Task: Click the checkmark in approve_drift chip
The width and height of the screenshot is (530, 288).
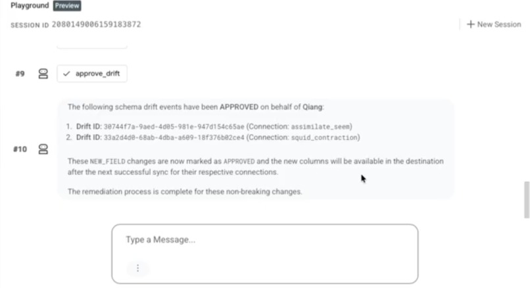Action: [x=66, y=74]
